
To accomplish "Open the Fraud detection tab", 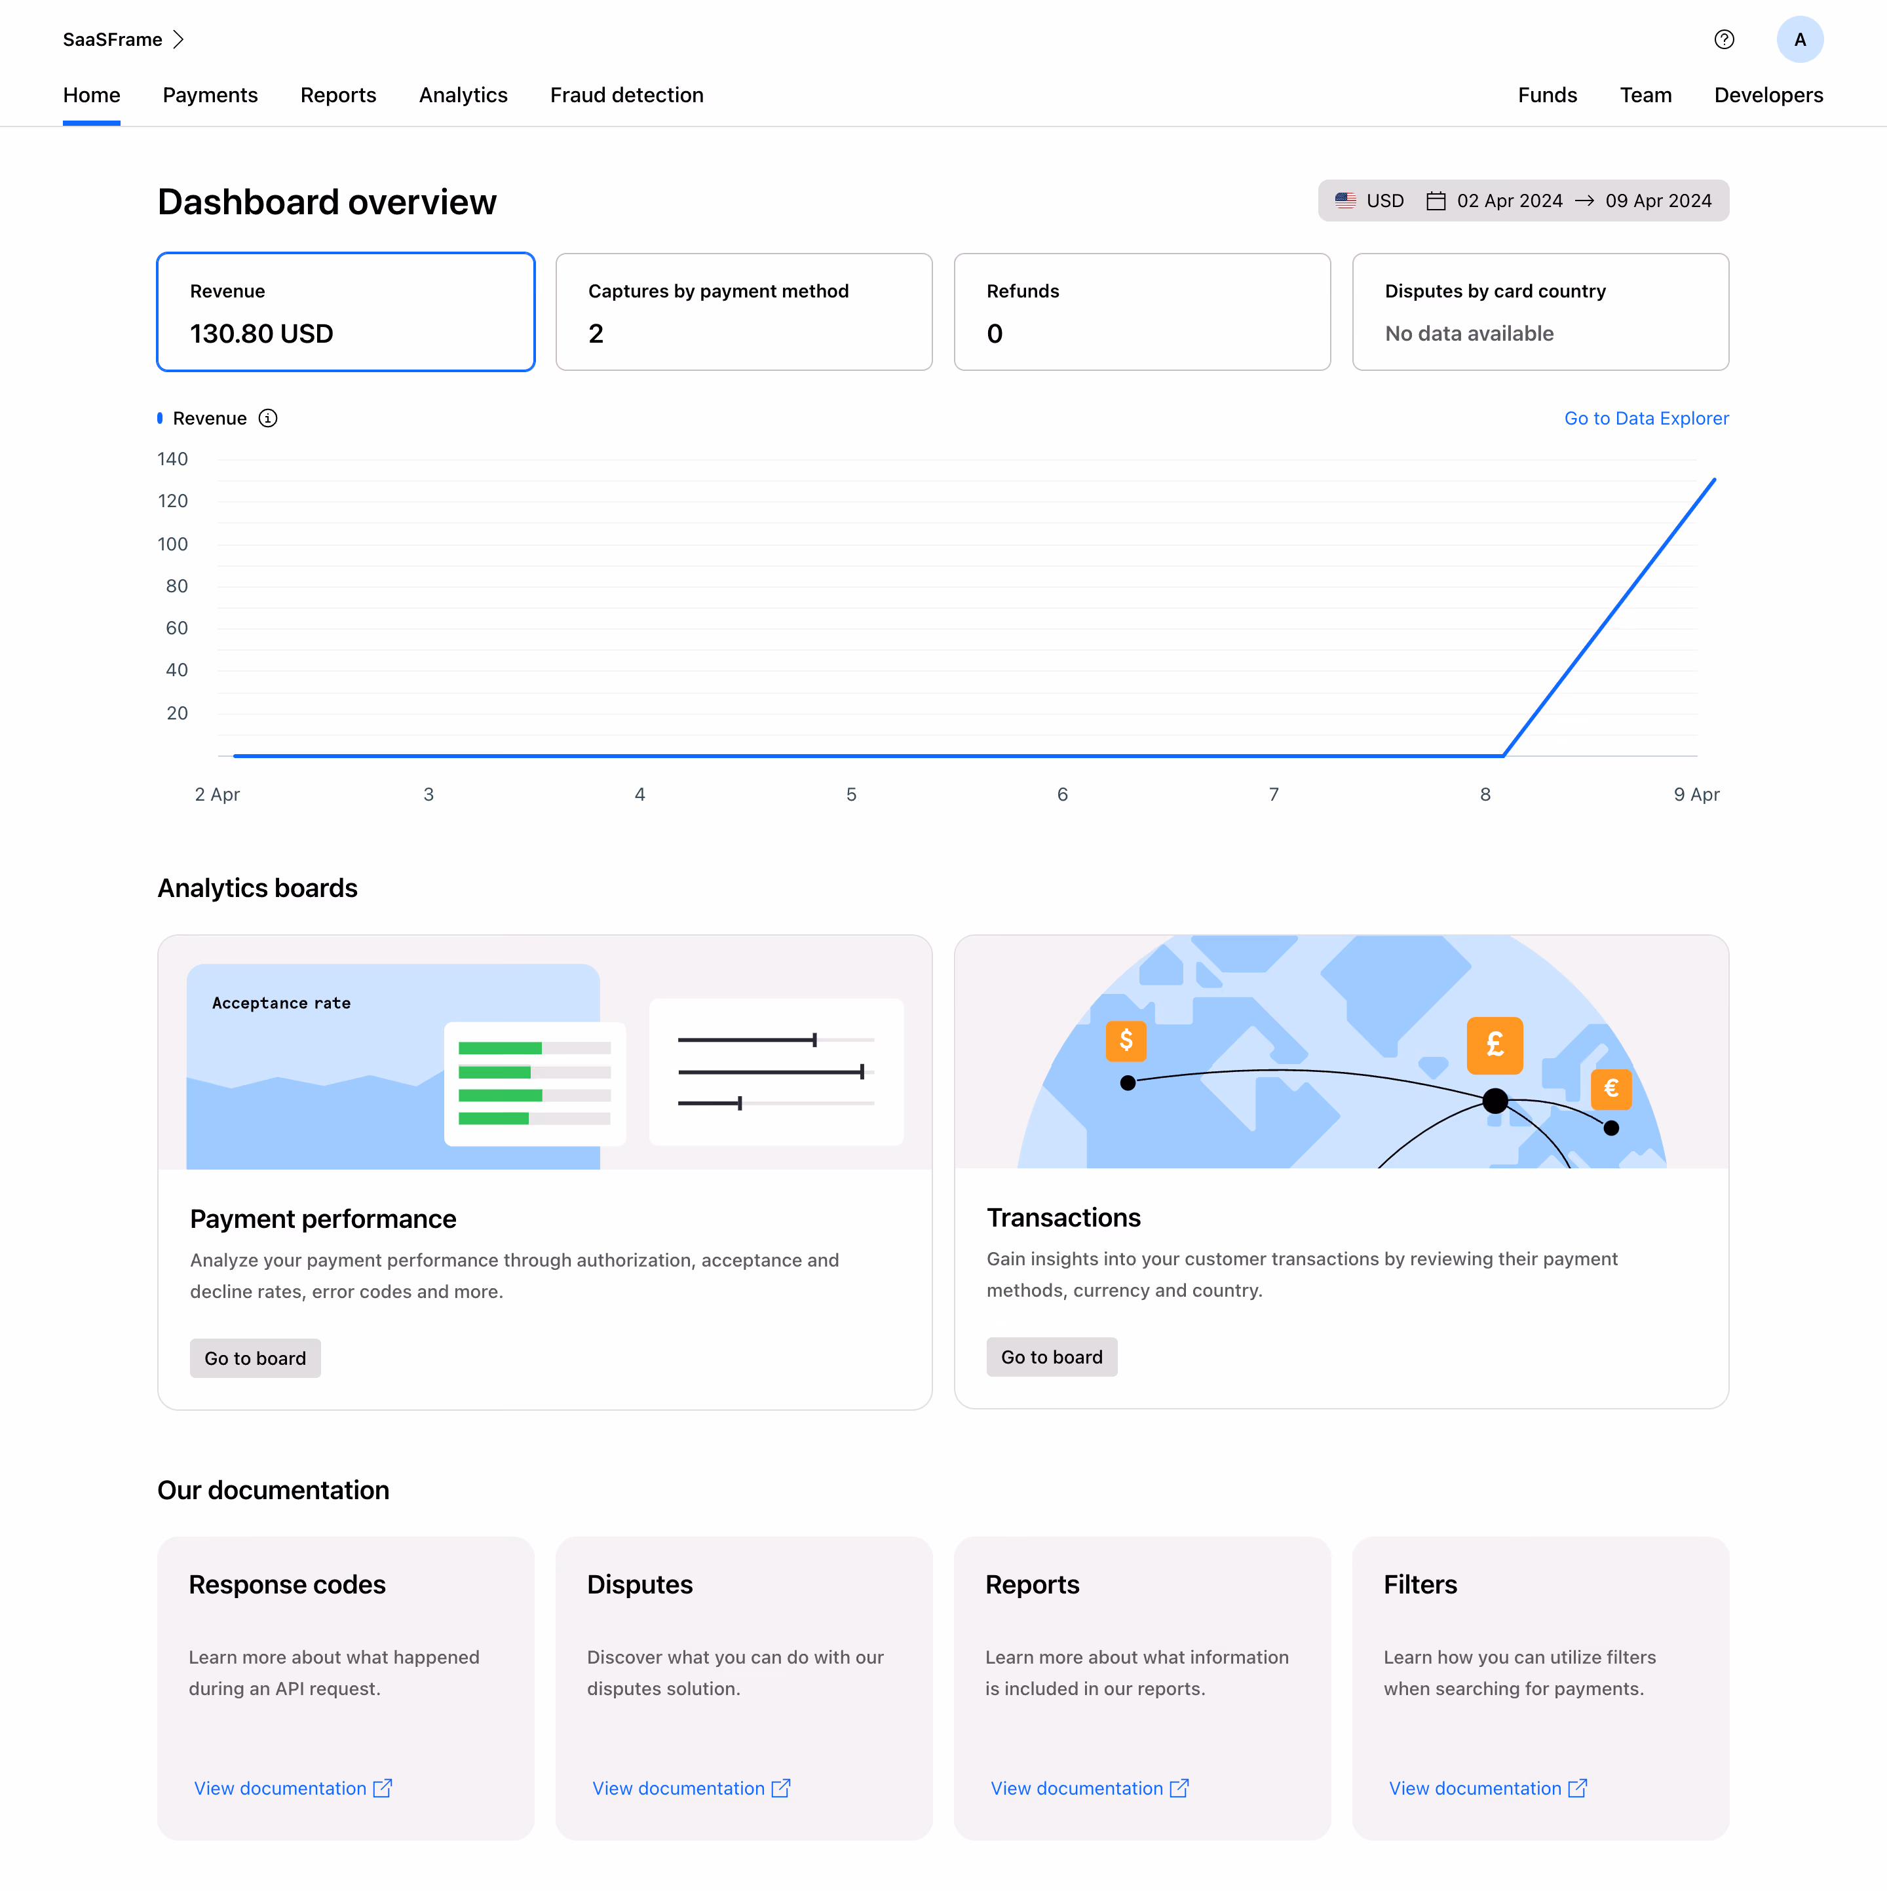I will (626, 95).
